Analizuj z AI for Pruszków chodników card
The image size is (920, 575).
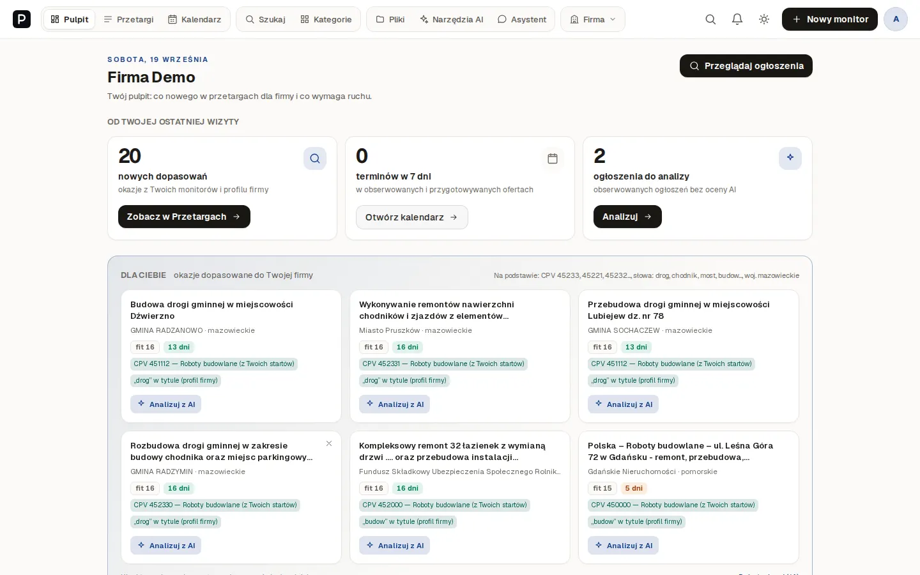tap(395, 404)
